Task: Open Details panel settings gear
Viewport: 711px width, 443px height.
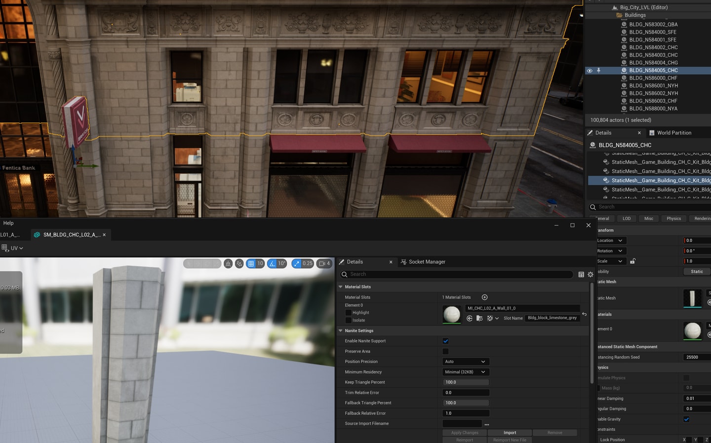Action: [x=590, y=275]
